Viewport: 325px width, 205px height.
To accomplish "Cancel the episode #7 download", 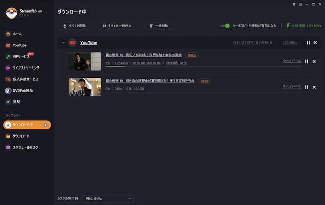I will 314,62.
